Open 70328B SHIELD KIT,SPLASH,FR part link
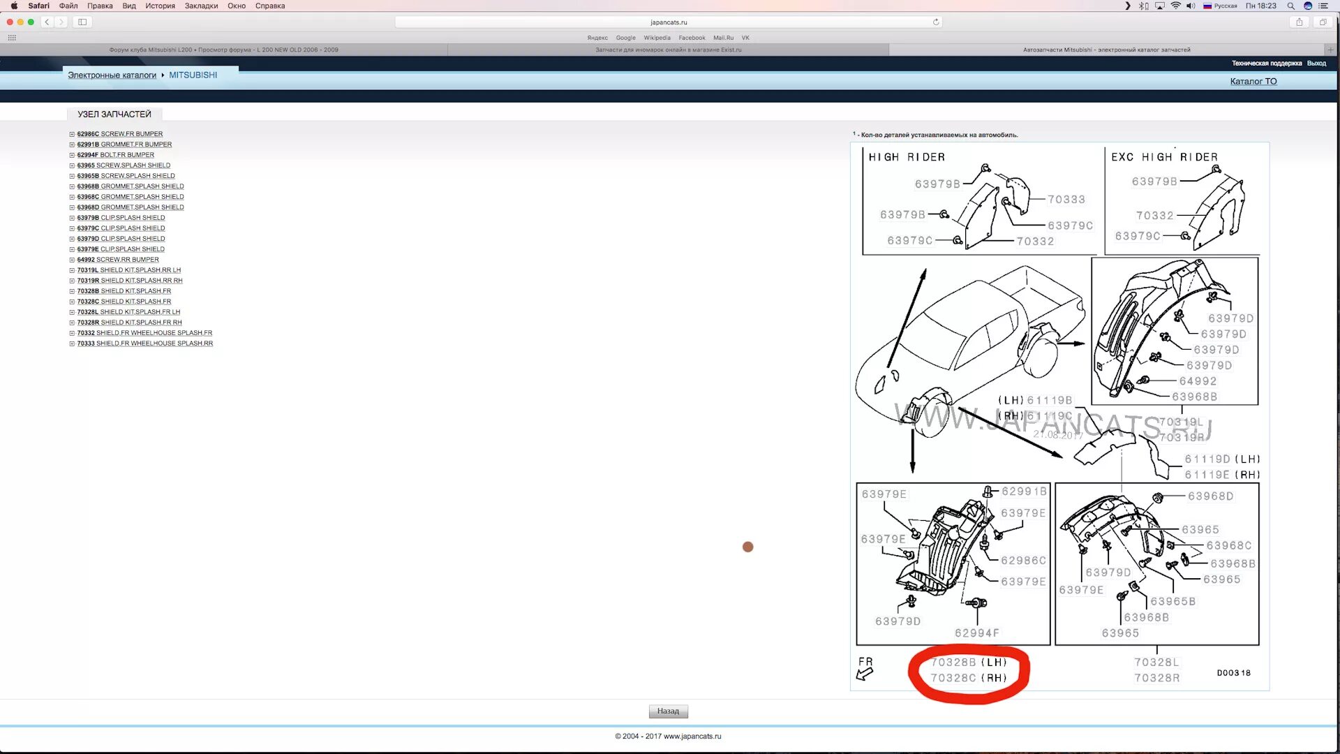 (x=124, y=291)
